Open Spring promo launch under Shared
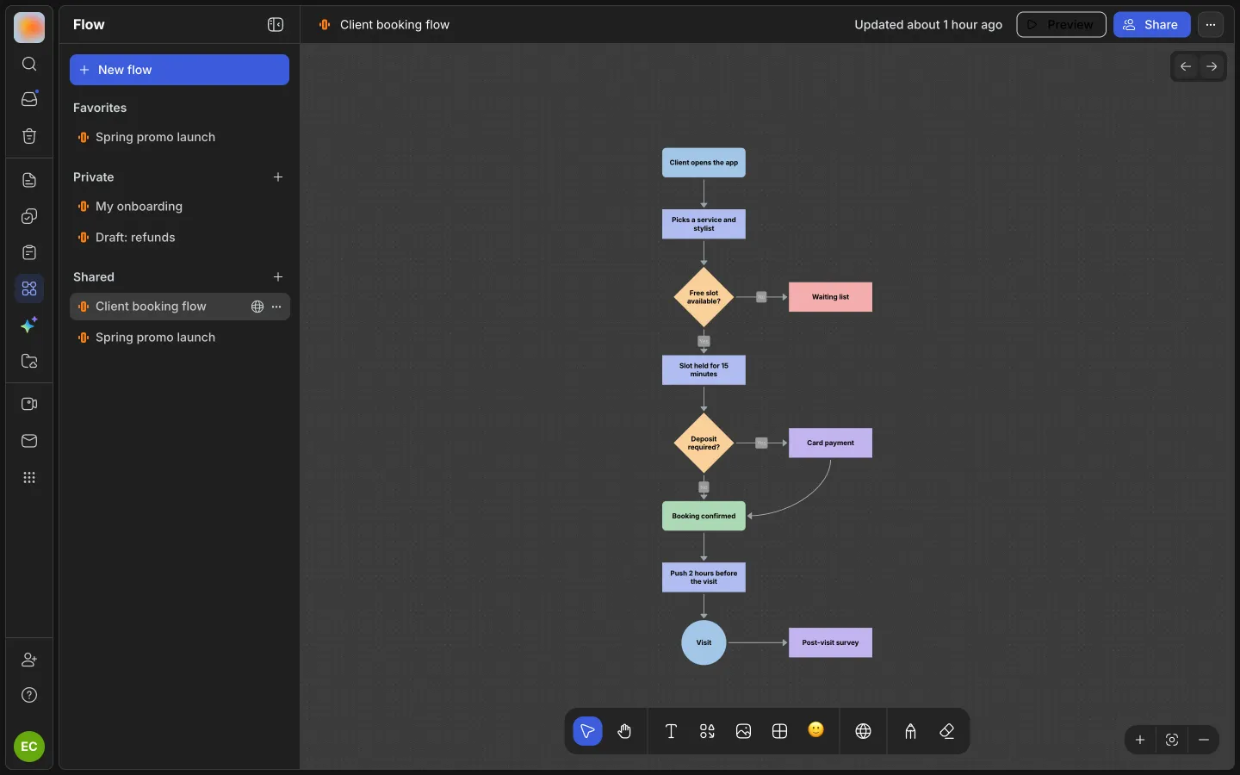The width and height of the screenshot is (1240, 775). tap(179, 338)
